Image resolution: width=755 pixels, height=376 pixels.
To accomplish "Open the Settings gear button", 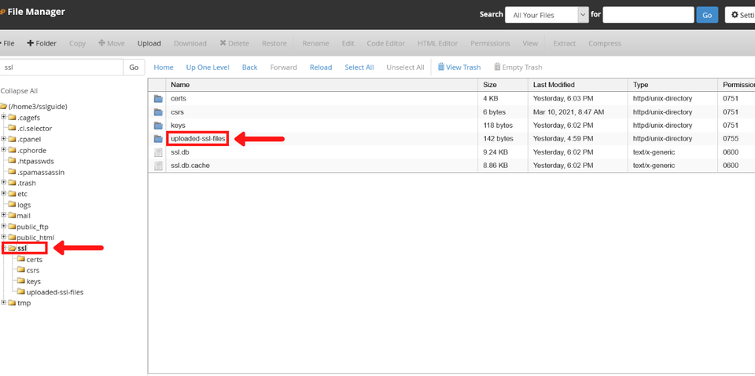I will [739, 15].
